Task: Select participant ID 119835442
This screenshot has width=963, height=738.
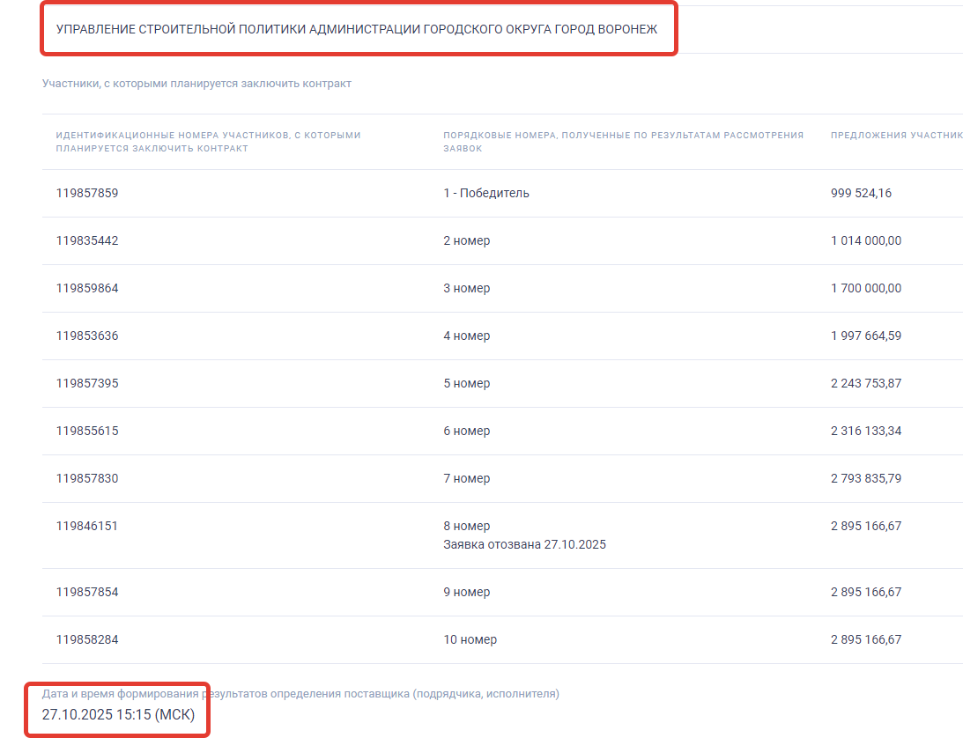Action: [87, 240]
